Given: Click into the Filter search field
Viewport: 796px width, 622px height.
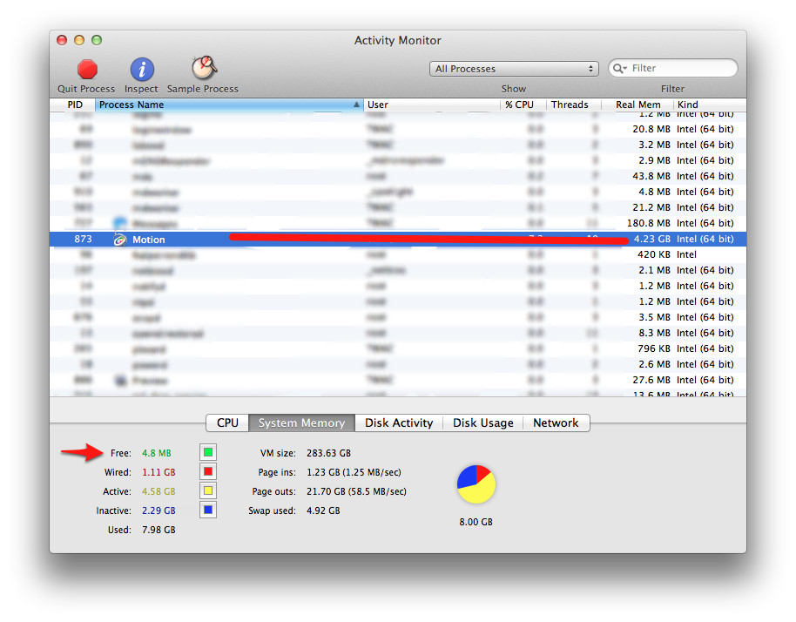Looking at the screenshot, I should click(672, 68).
